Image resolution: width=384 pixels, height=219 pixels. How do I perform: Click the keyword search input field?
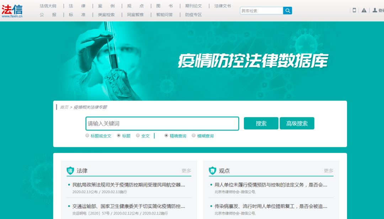click(162, 123)
